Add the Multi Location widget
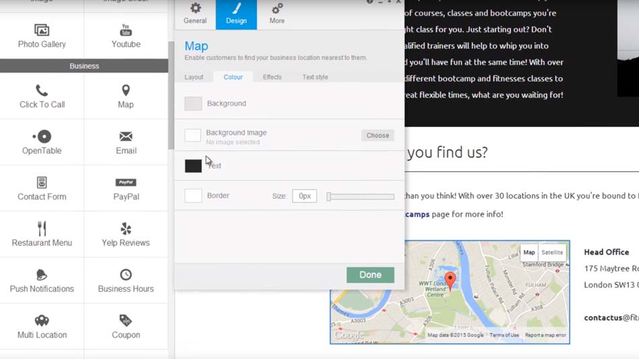Screen dimensions: 639x359 (42, 327)
